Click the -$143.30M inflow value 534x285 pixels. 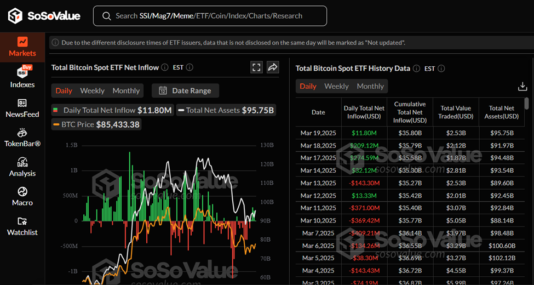click(364, 183)
